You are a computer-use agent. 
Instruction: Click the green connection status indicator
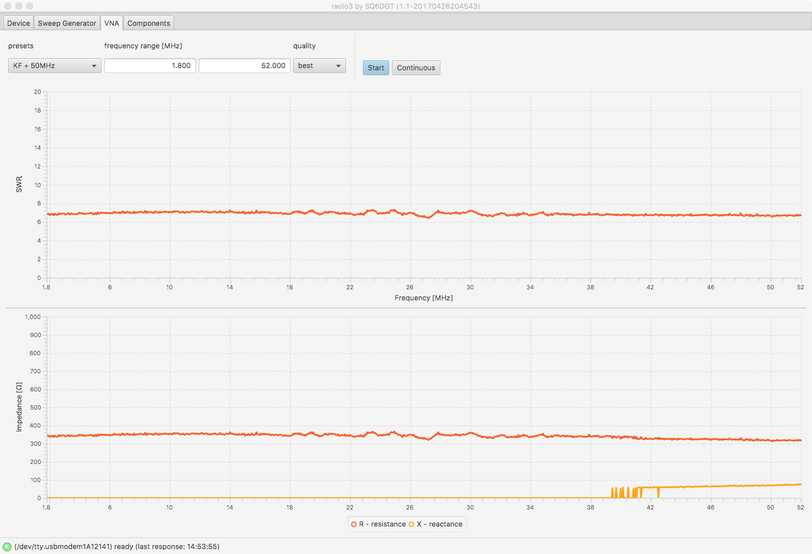(7, 547)
